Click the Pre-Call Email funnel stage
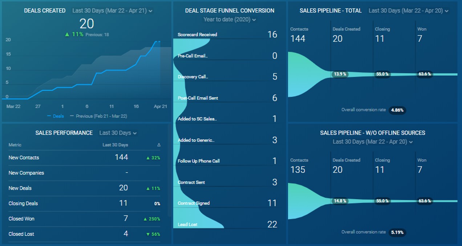 click(x=193, y=56)
